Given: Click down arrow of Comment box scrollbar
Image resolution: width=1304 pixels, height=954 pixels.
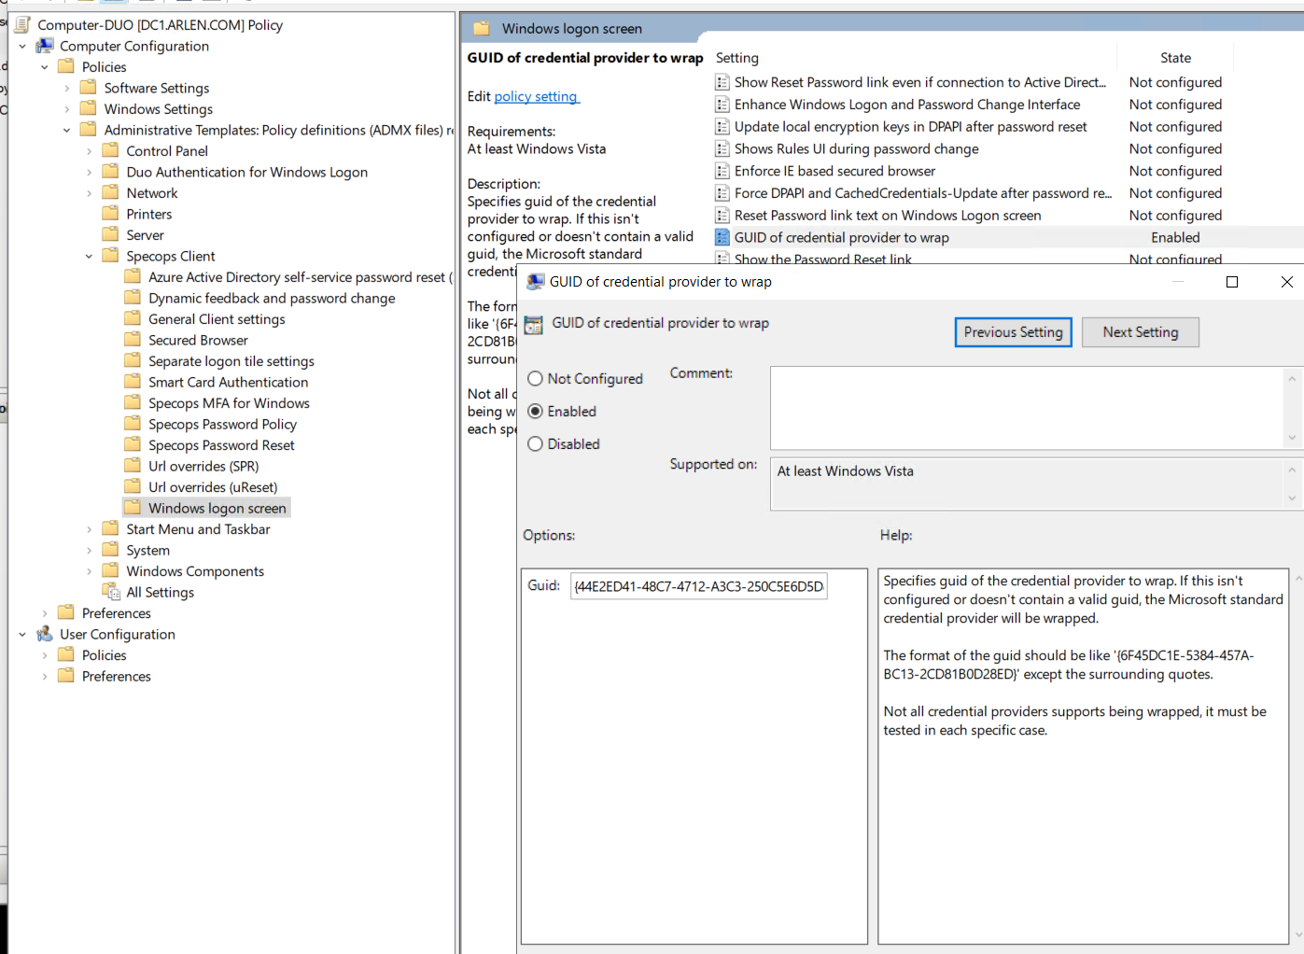Looking at the screenshot, I should [x=1292, y=438].
